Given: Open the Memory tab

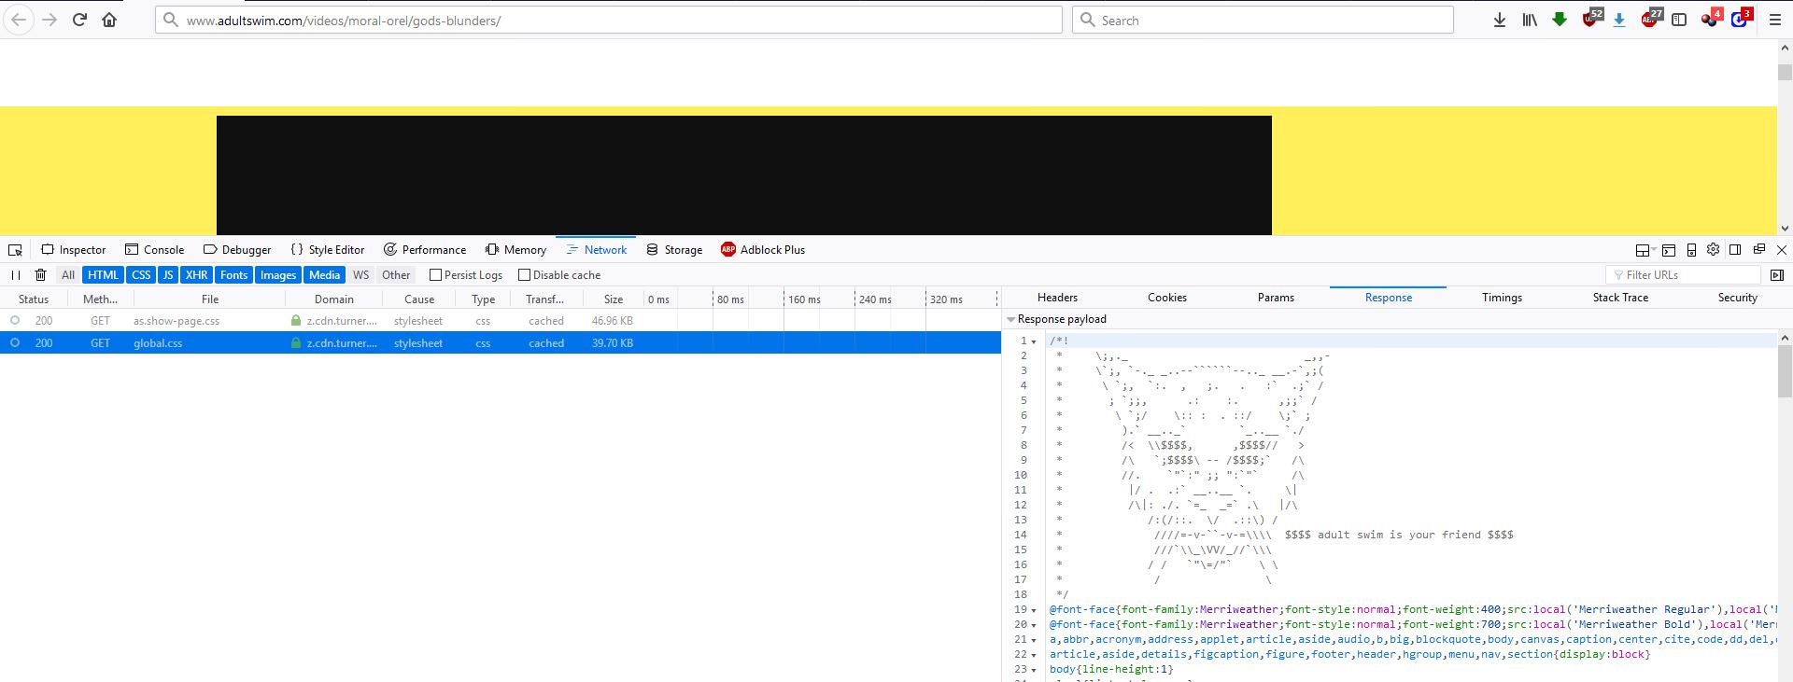Looking at the screenshot, I should (516, 250).
